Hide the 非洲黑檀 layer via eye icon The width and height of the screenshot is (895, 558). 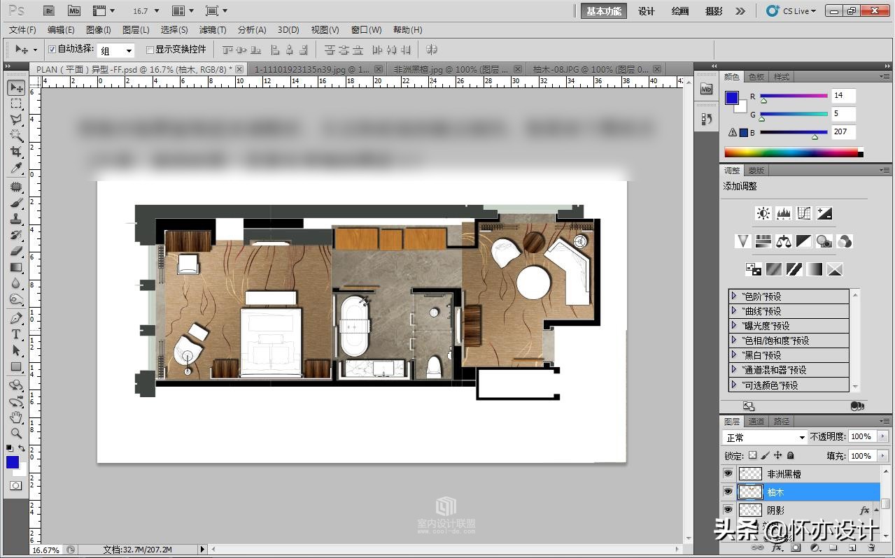click(x=728, y=474)
